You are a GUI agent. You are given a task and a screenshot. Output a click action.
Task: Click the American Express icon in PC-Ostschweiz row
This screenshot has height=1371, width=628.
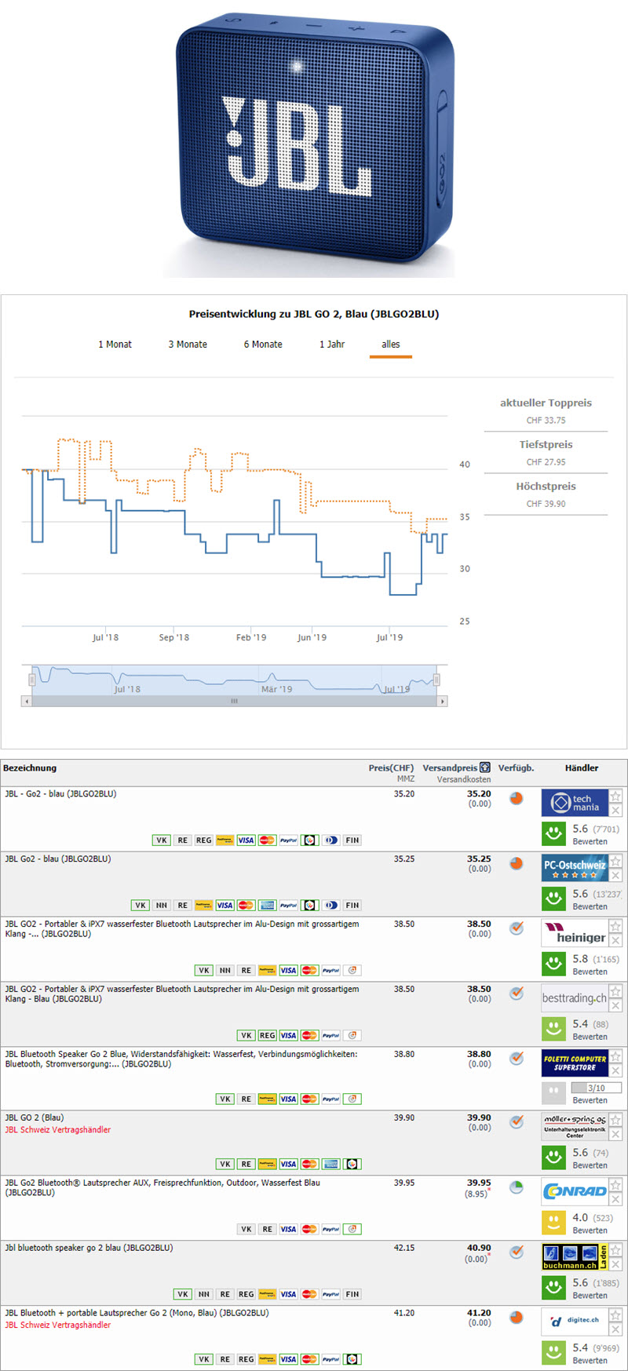(267, 906)
